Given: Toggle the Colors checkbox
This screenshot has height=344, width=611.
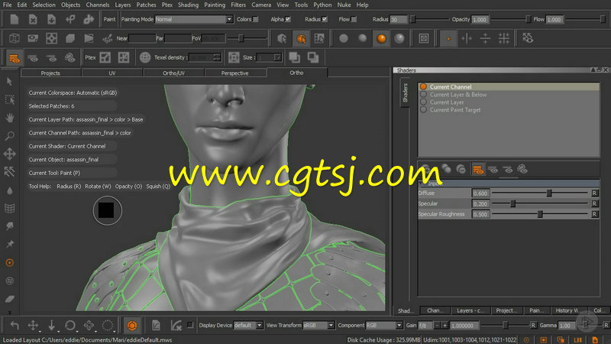Looking at the screenshot, I should point(256,19).
